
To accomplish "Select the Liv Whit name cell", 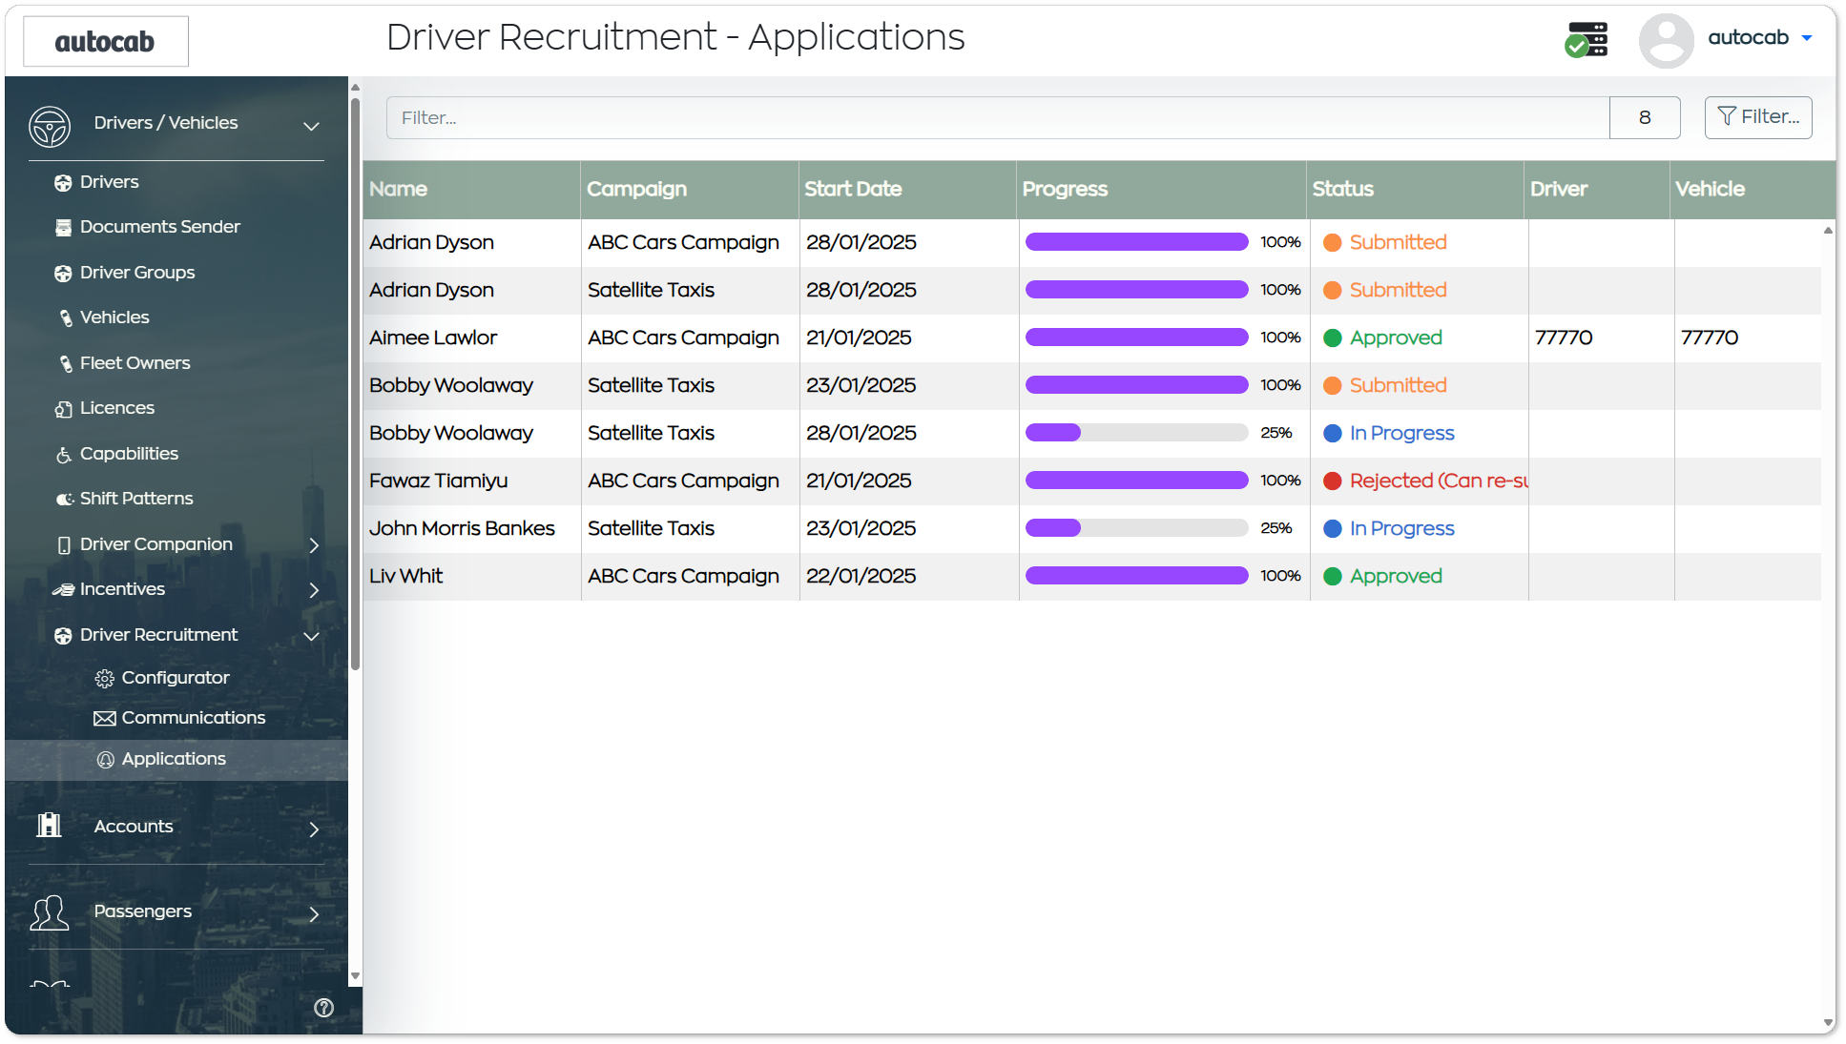I will coord(472,576).
